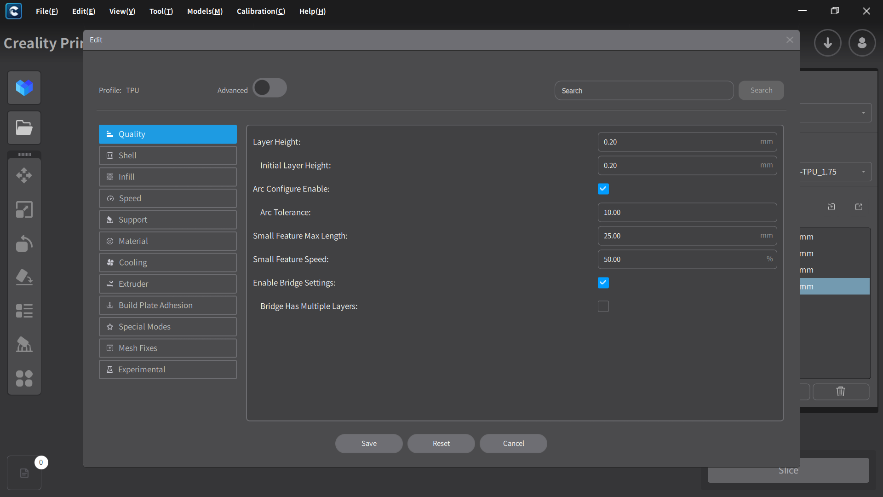Viewport: 883px width, 497px height.
Task: Open the Help menu
Action: point(312,11)
